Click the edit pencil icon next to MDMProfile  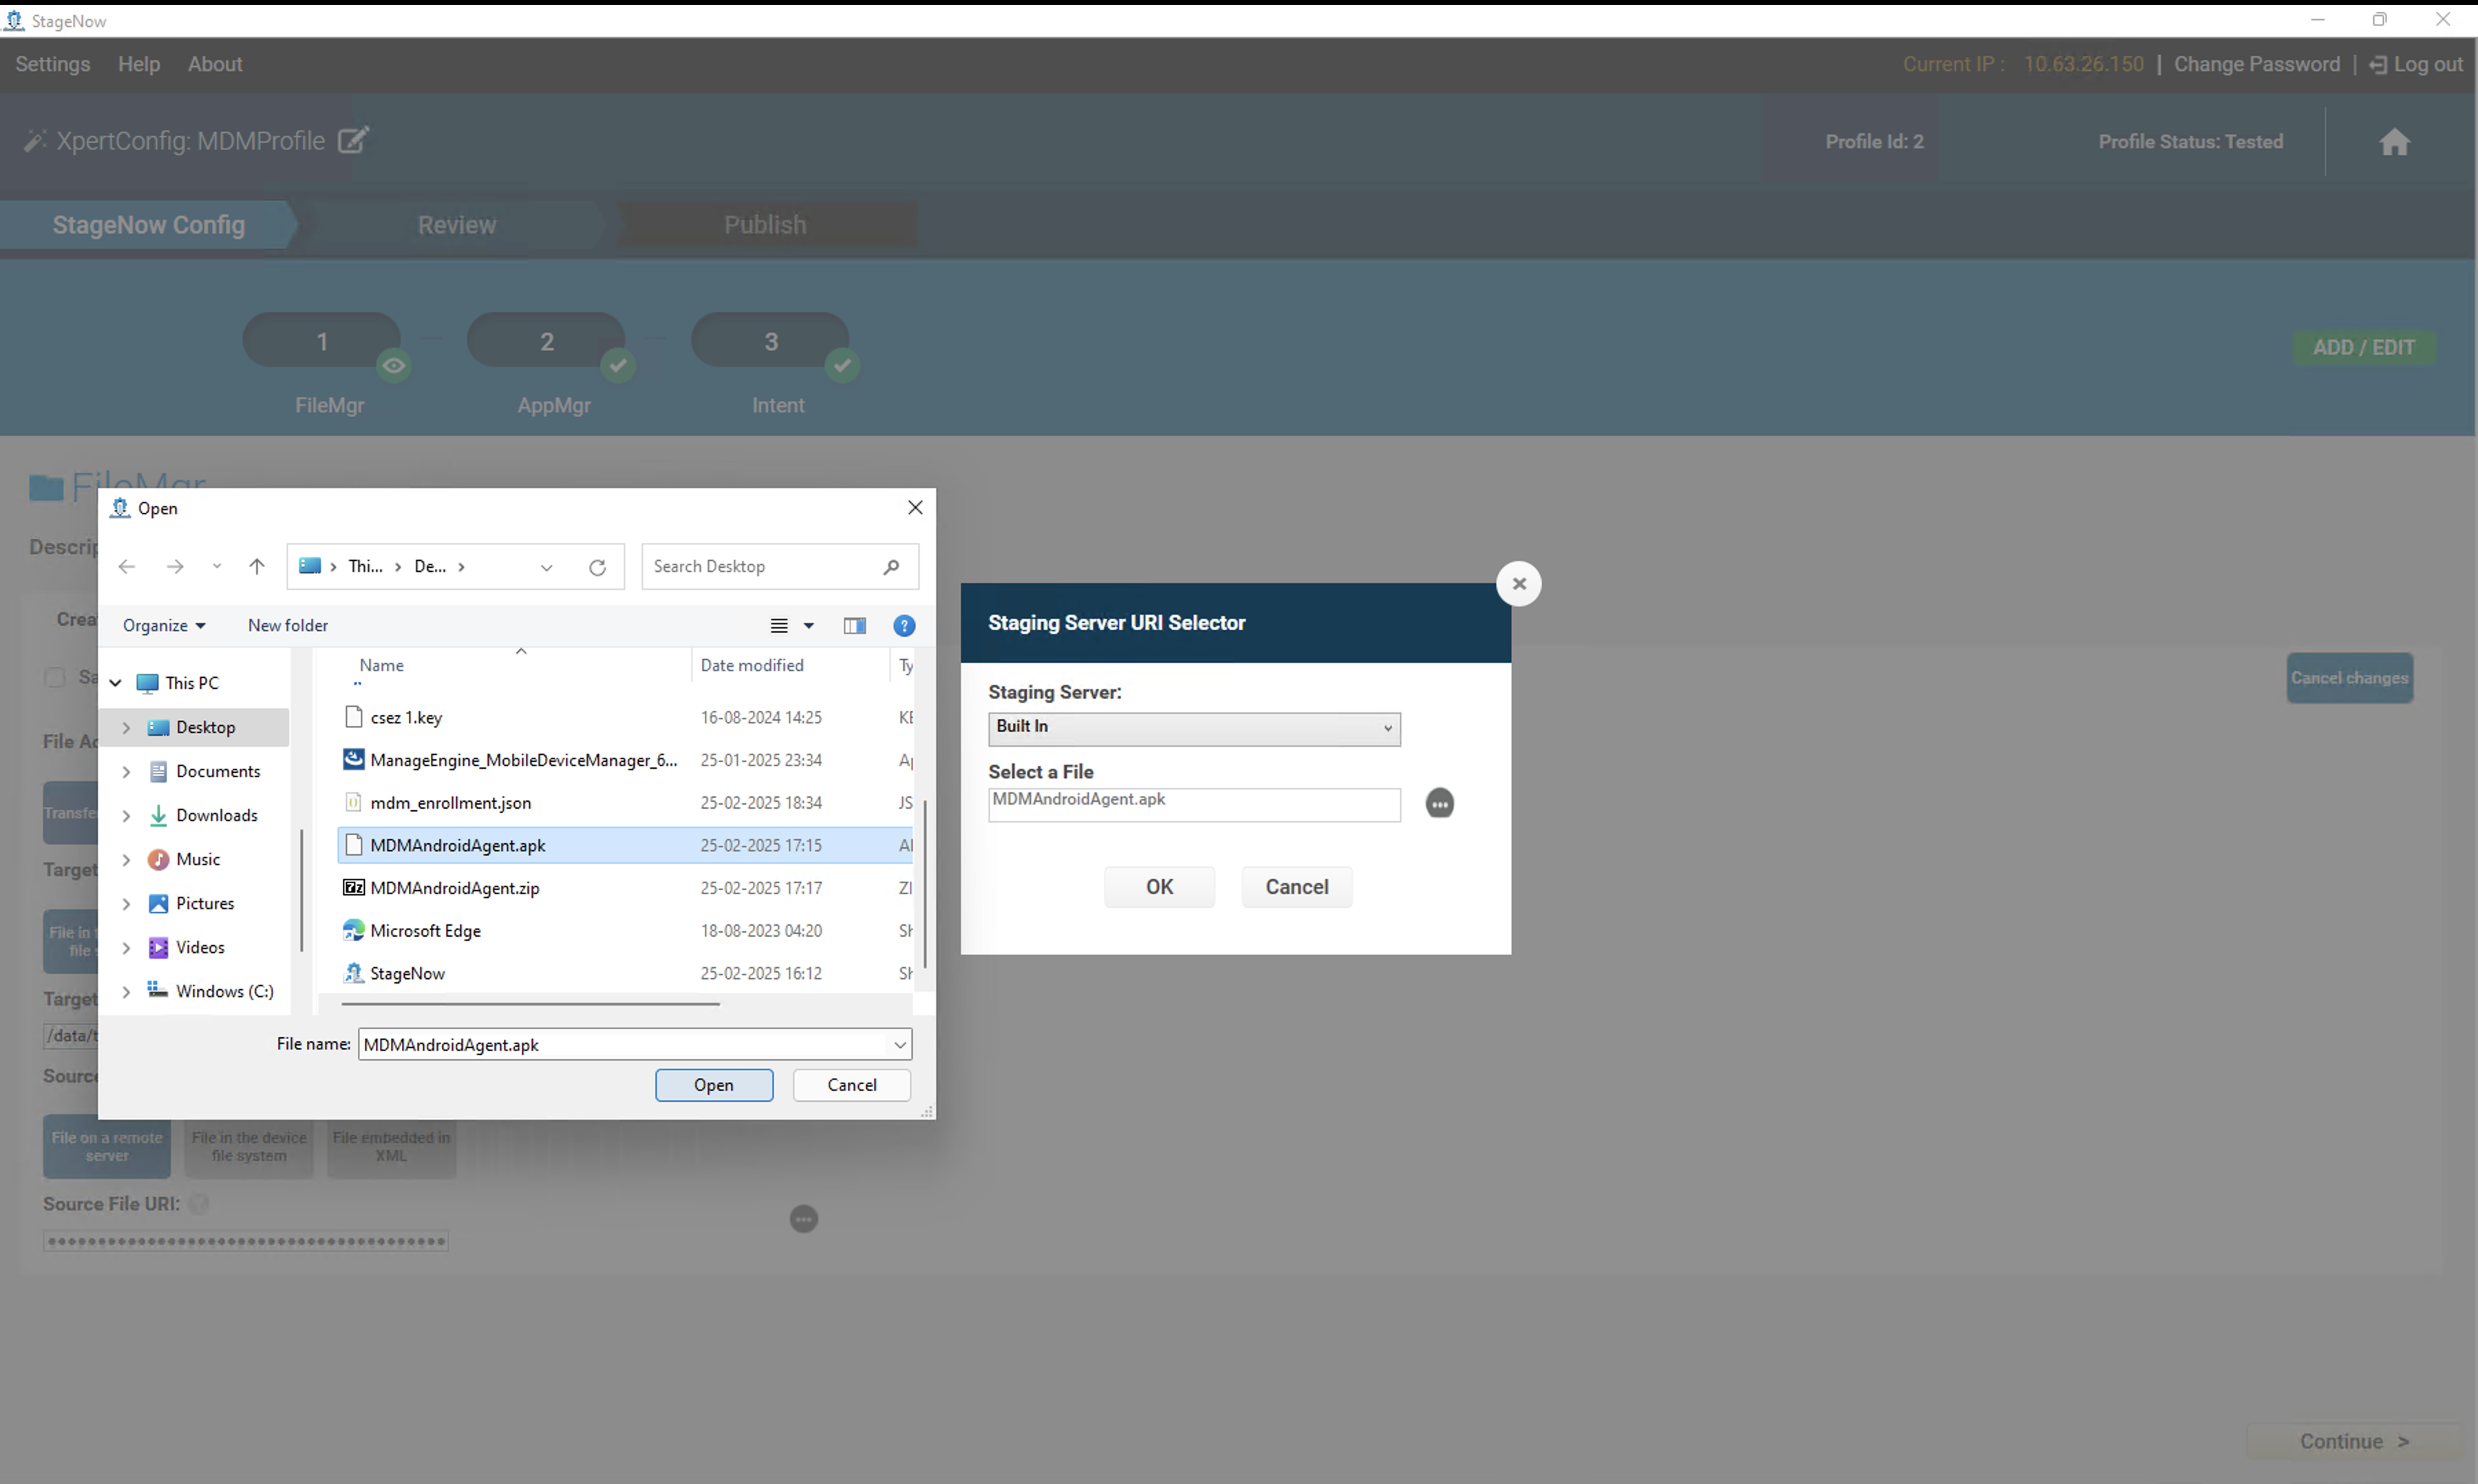point(352,140)
